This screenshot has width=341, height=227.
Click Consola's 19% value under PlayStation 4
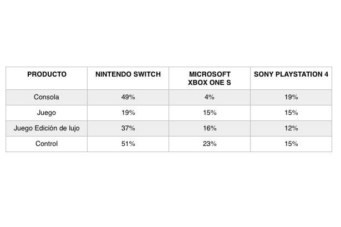click(x=291, y=97)
